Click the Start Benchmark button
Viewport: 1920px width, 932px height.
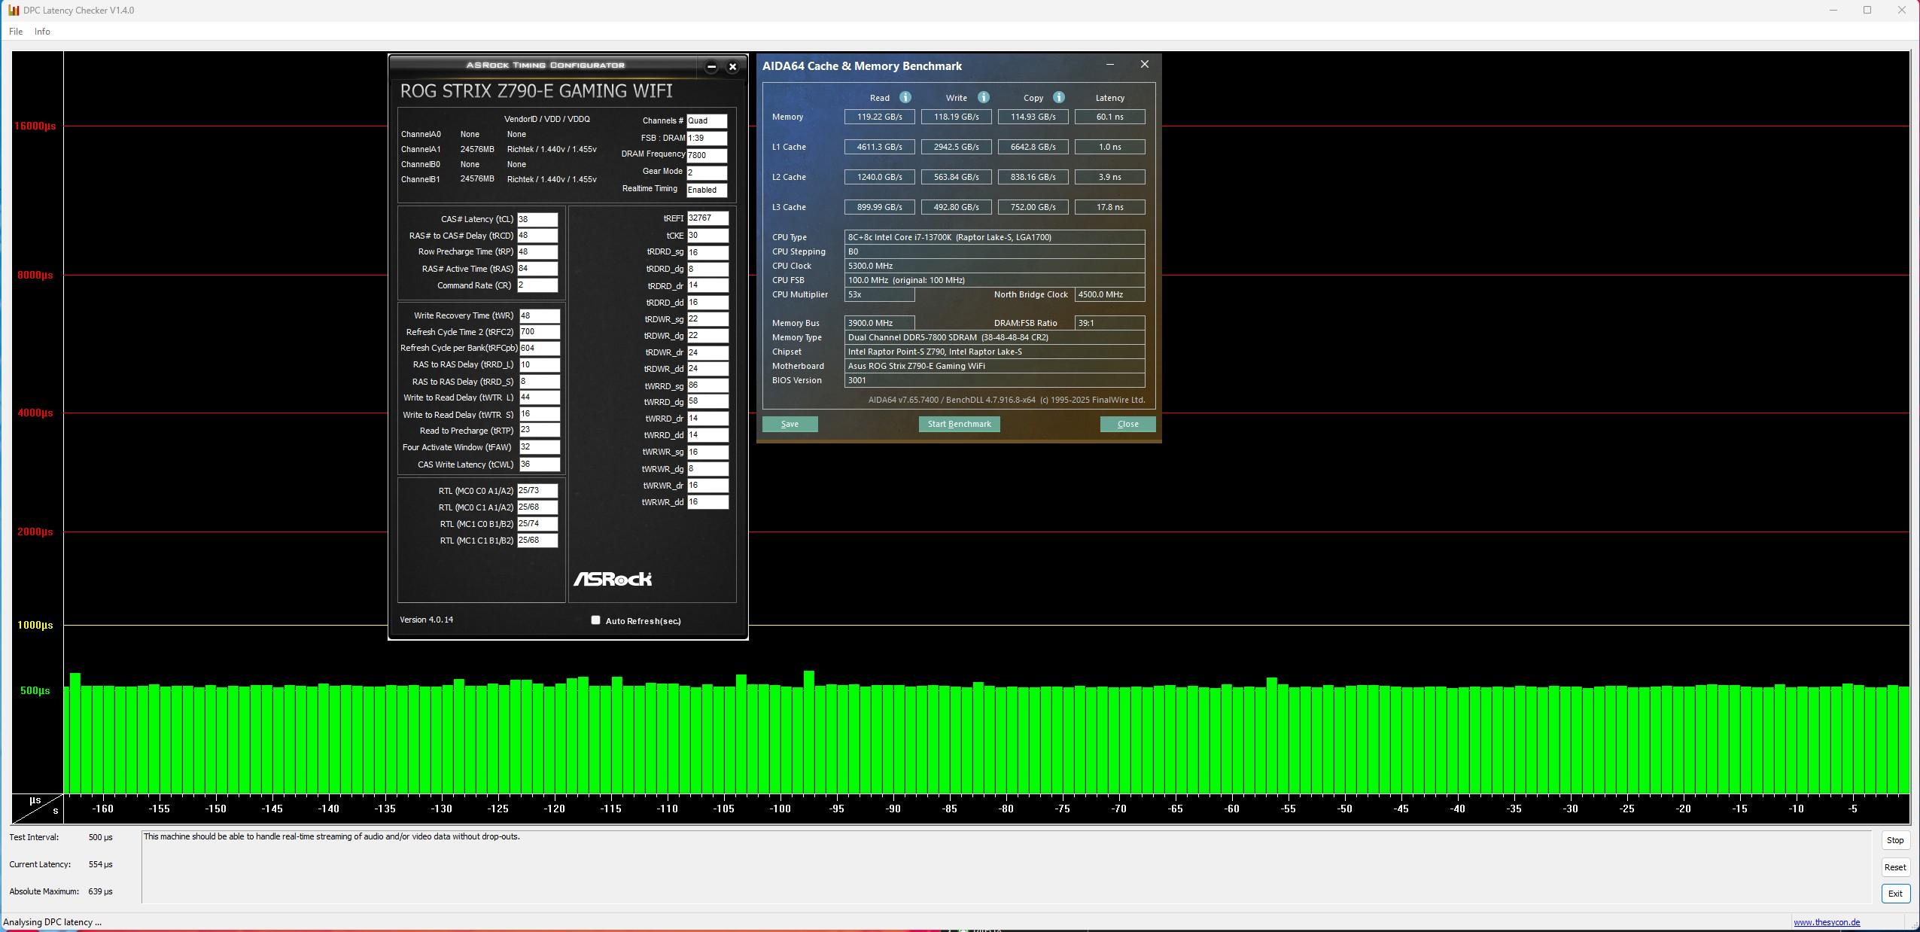point(959,424)
